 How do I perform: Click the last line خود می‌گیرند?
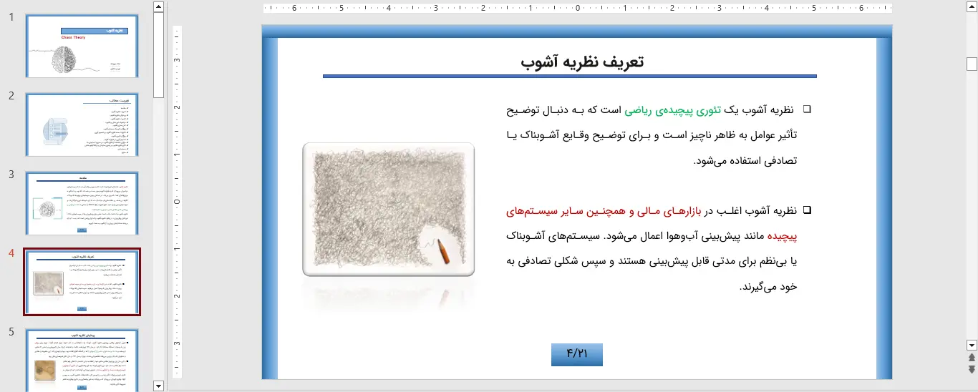click(768, 286)
